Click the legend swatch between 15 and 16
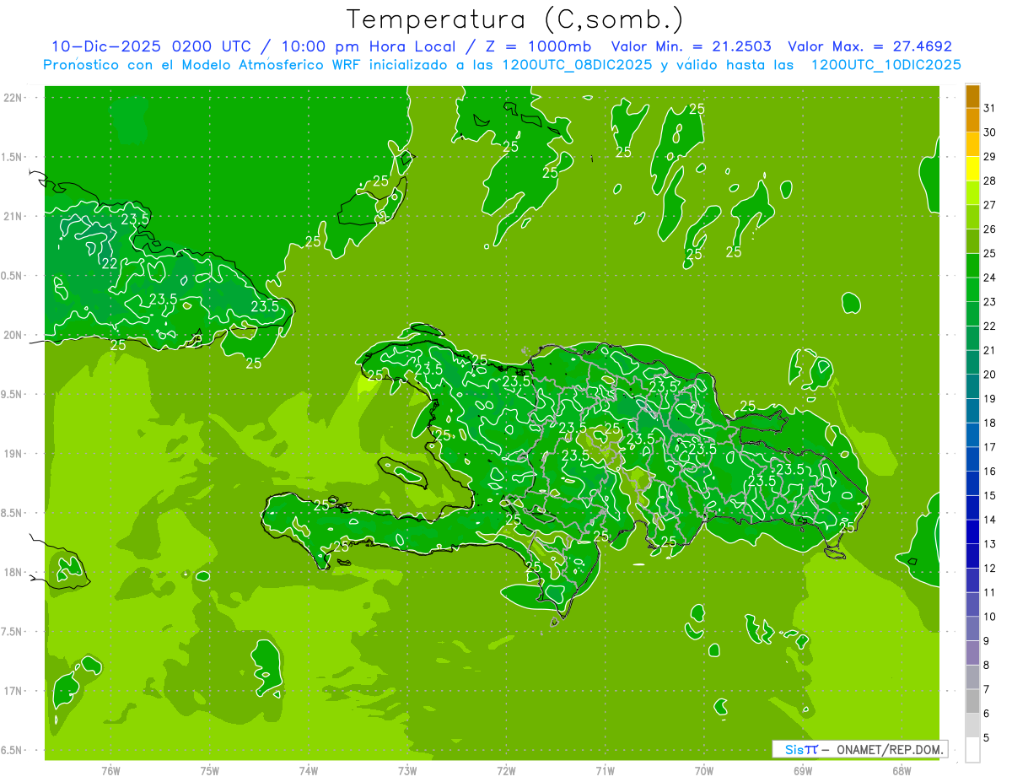This screenshot has height=782, width=1012. pos(972,483)
